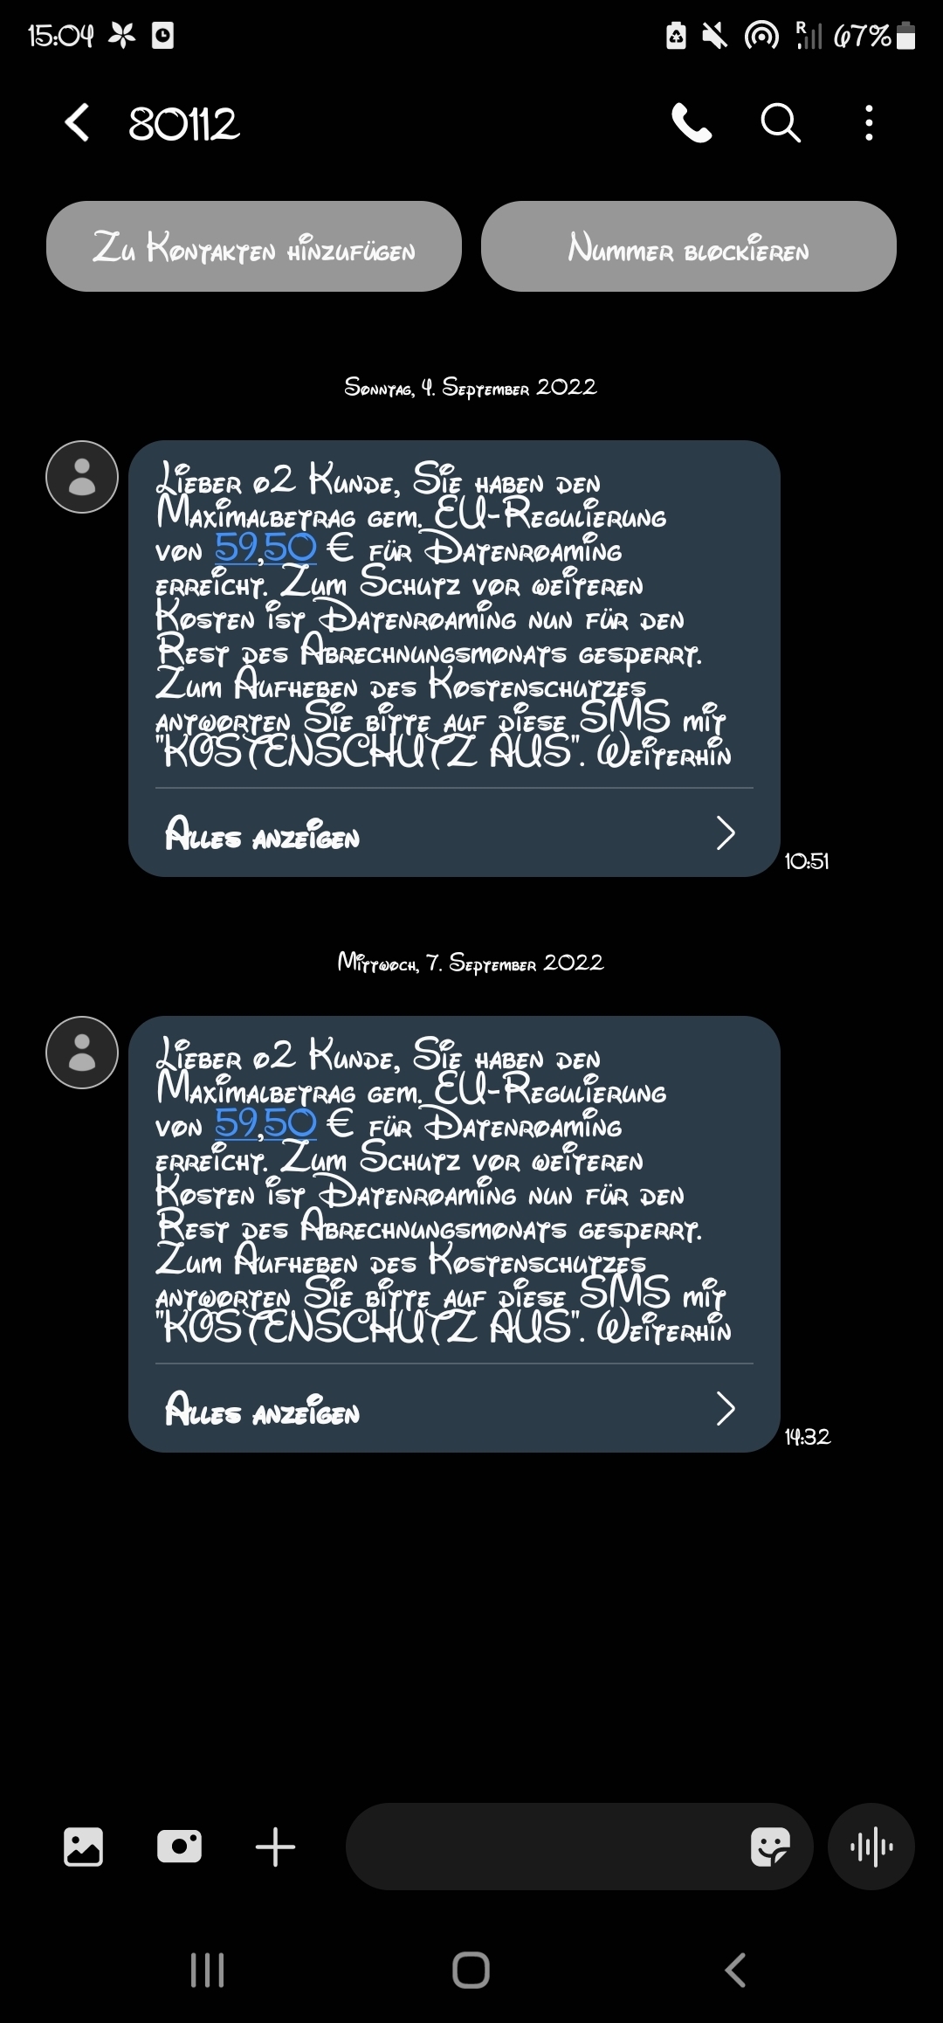Viewport: 943px width, 2023px height.
Task: Tap the voice recording waveform button
Action: pos(871,1847)
